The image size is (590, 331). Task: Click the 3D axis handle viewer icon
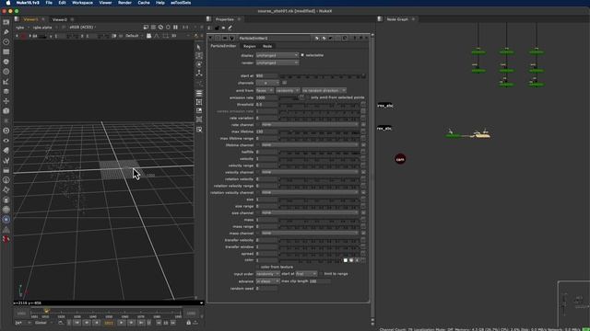(x=199, y=74)
